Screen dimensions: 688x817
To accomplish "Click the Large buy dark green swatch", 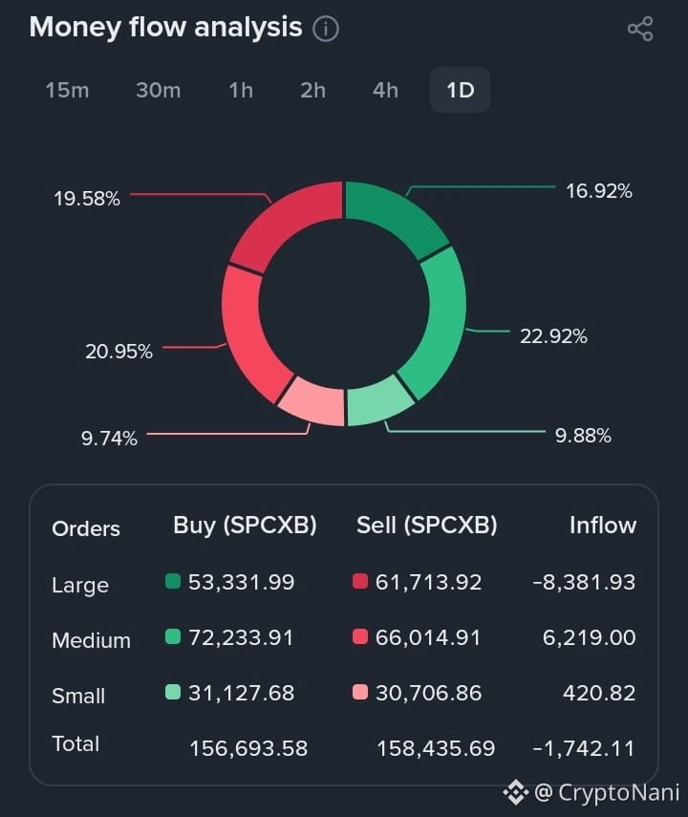I will (x=173, y=581).
